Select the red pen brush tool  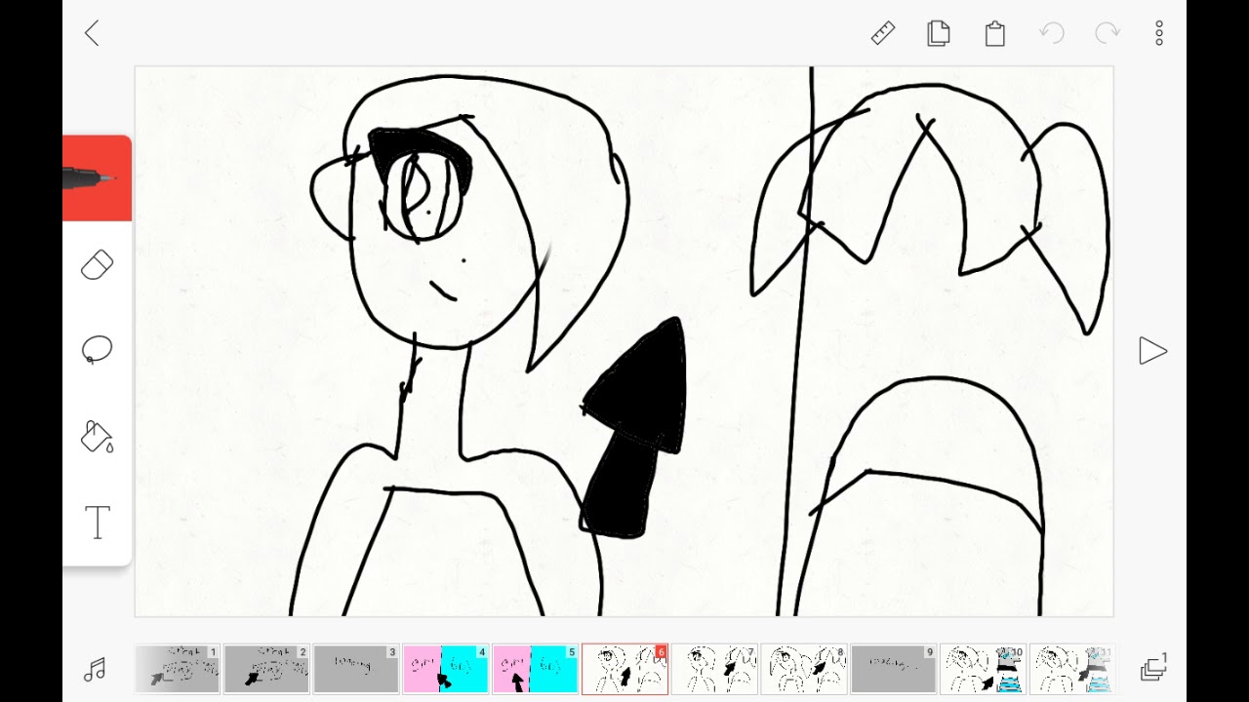[98, 178]
